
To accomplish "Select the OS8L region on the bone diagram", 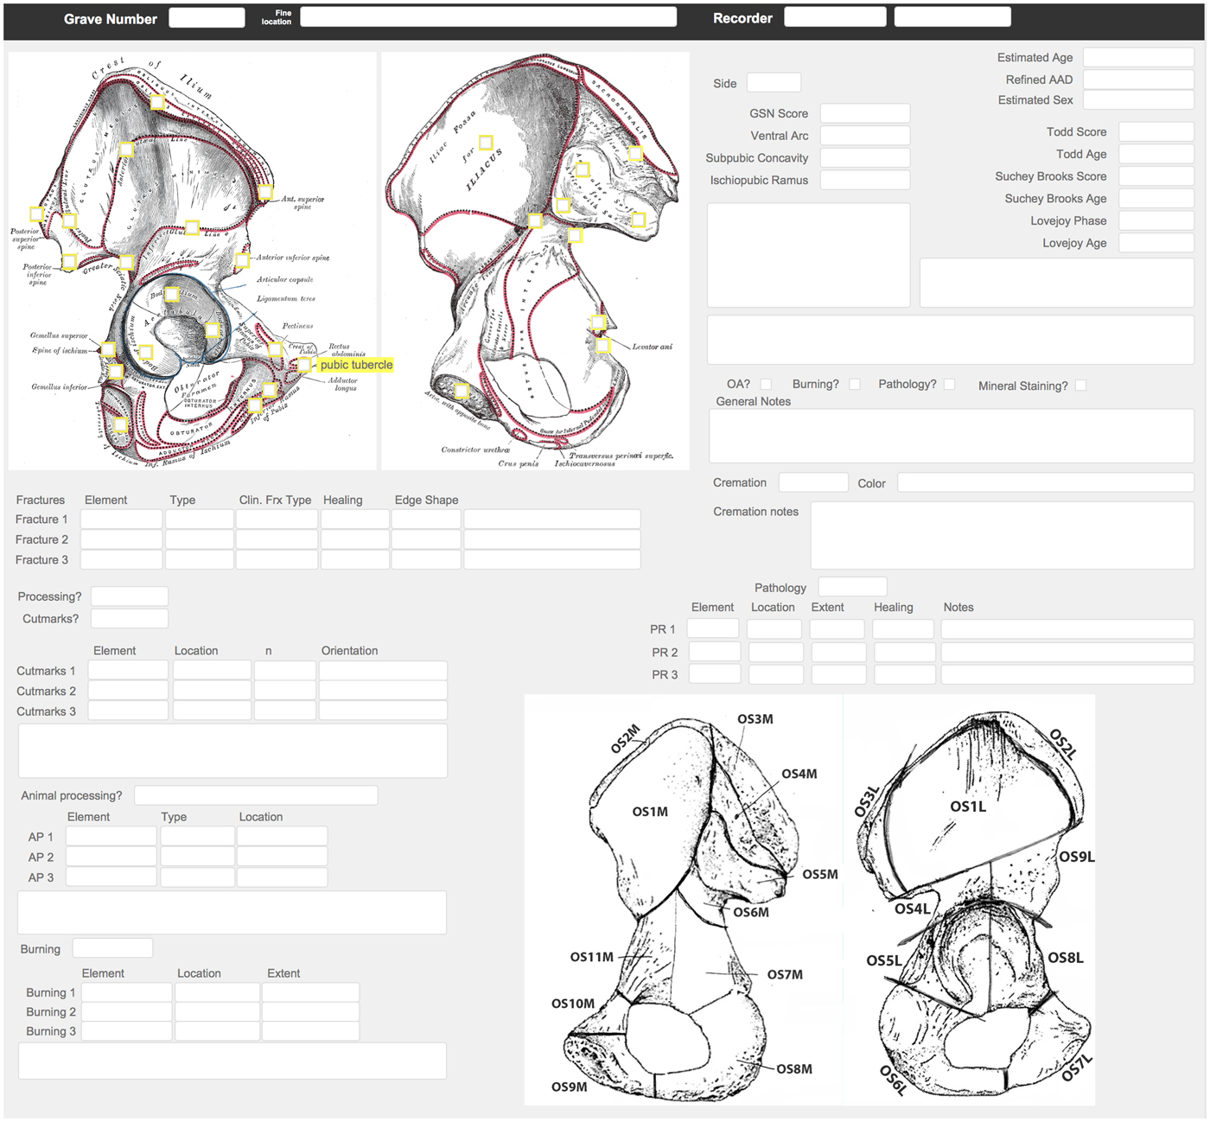I will tap(1067, 958).
